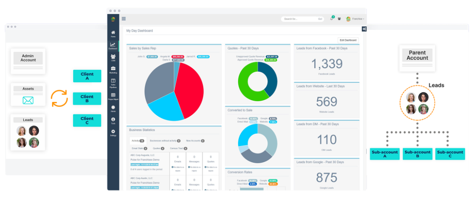
Task: Click the Search for input field
Action: coord(299,19)
